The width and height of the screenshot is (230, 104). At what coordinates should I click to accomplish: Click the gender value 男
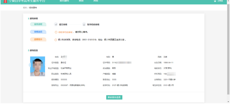pyautogui.click(x=113, y=57)
